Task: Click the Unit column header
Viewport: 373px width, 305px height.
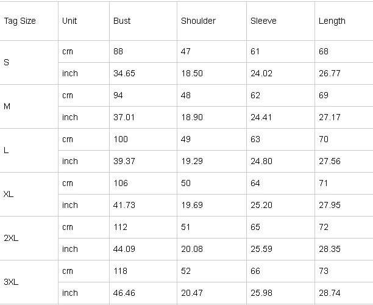Action: pyautogui.click(x=69, y=21)
